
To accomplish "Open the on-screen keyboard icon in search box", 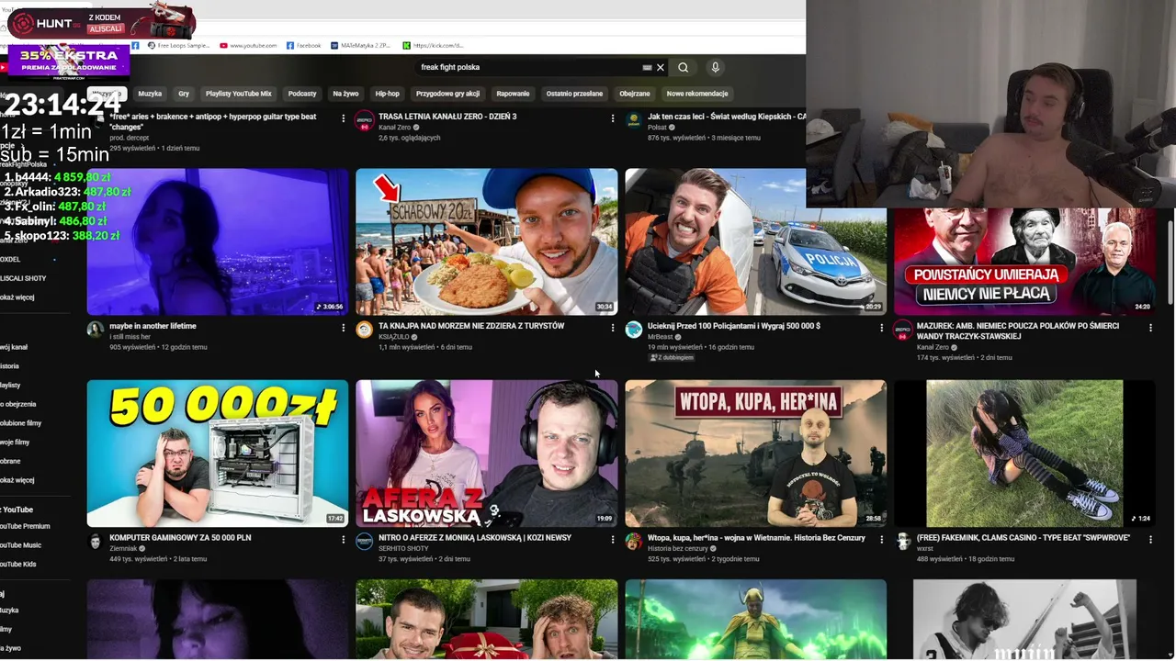I will (647, 67).
